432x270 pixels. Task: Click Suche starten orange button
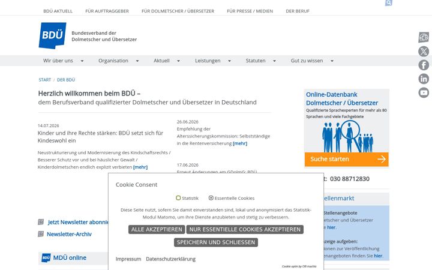(x=347, y=159)
